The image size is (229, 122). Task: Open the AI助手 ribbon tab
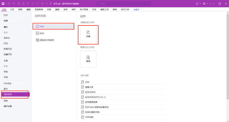[136, 9]
